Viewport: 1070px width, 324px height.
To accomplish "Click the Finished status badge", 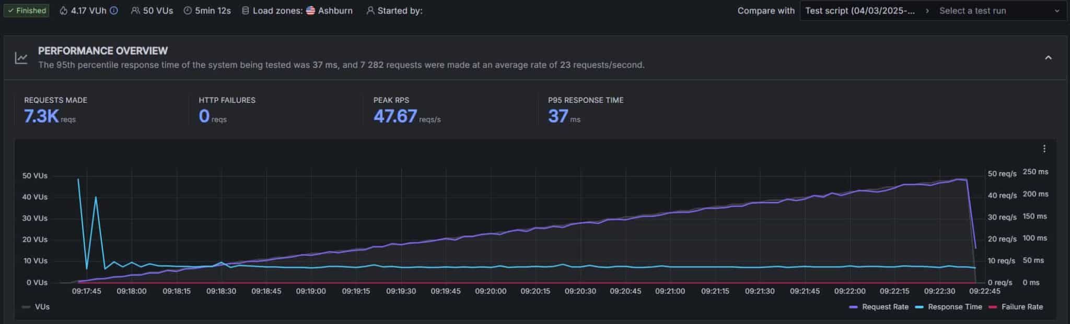I will tap(27, 10).
